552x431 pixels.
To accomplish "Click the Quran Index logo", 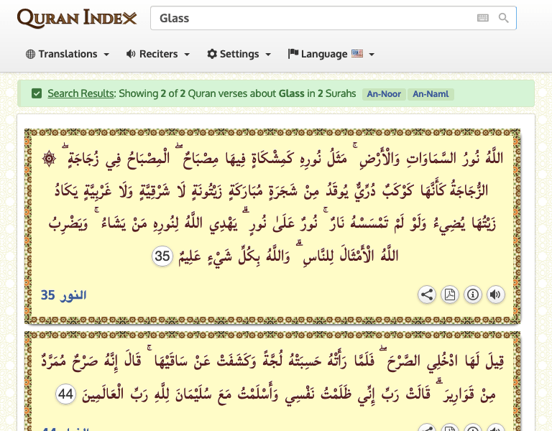I will [76, 18].
